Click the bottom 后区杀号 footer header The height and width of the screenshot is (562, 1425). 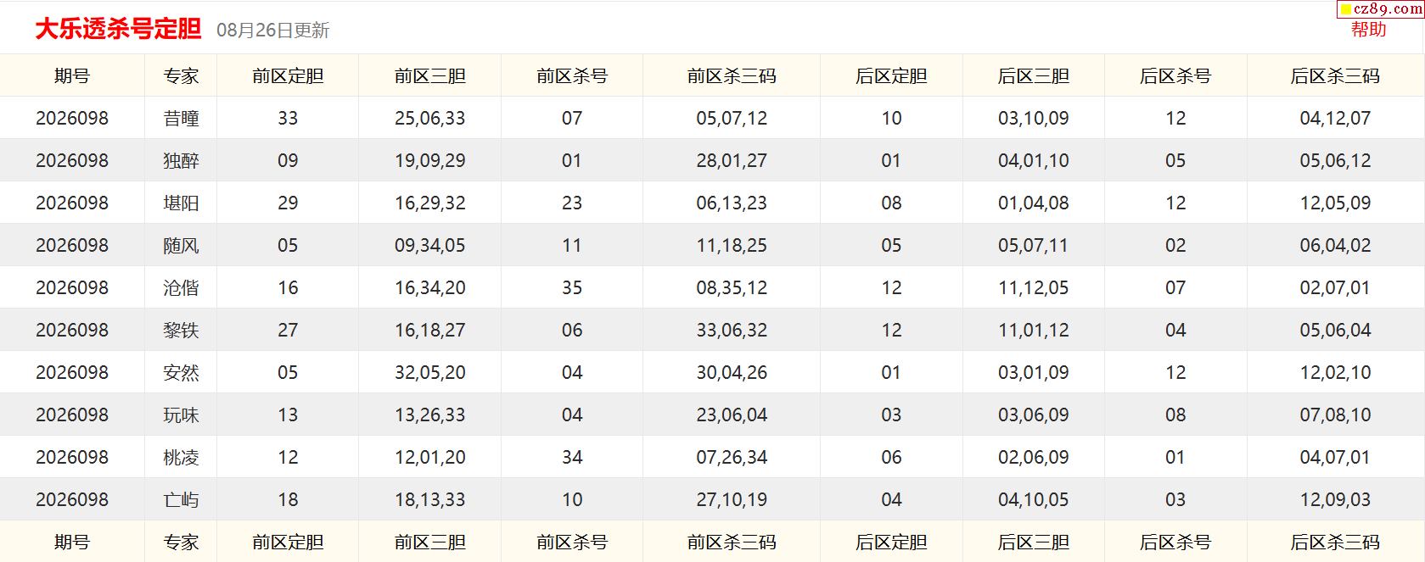coord(1175,543)
